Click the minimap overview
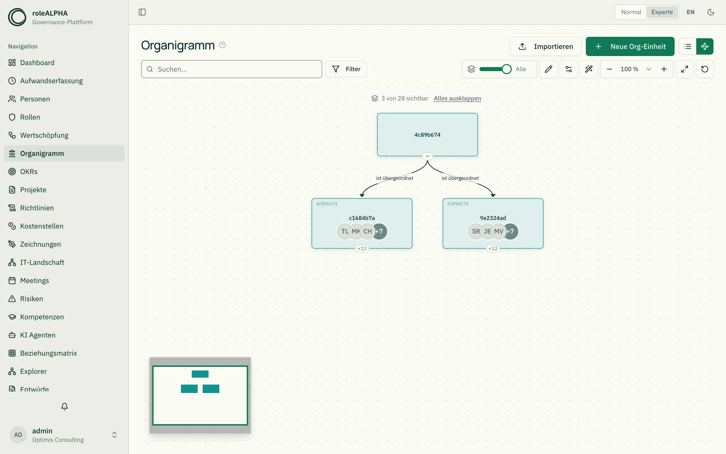Screen dimensions: 726x454 tap(200, 395)
